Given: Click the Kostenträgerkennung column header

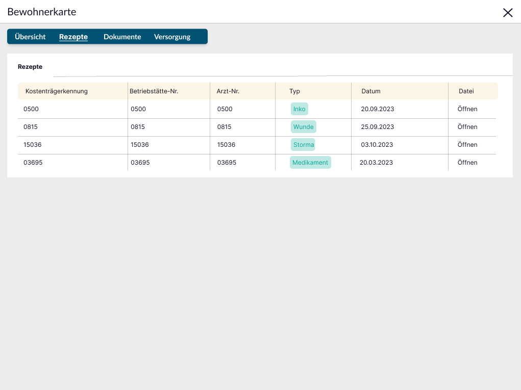Looking at the screenshot, I should [57, 91].
